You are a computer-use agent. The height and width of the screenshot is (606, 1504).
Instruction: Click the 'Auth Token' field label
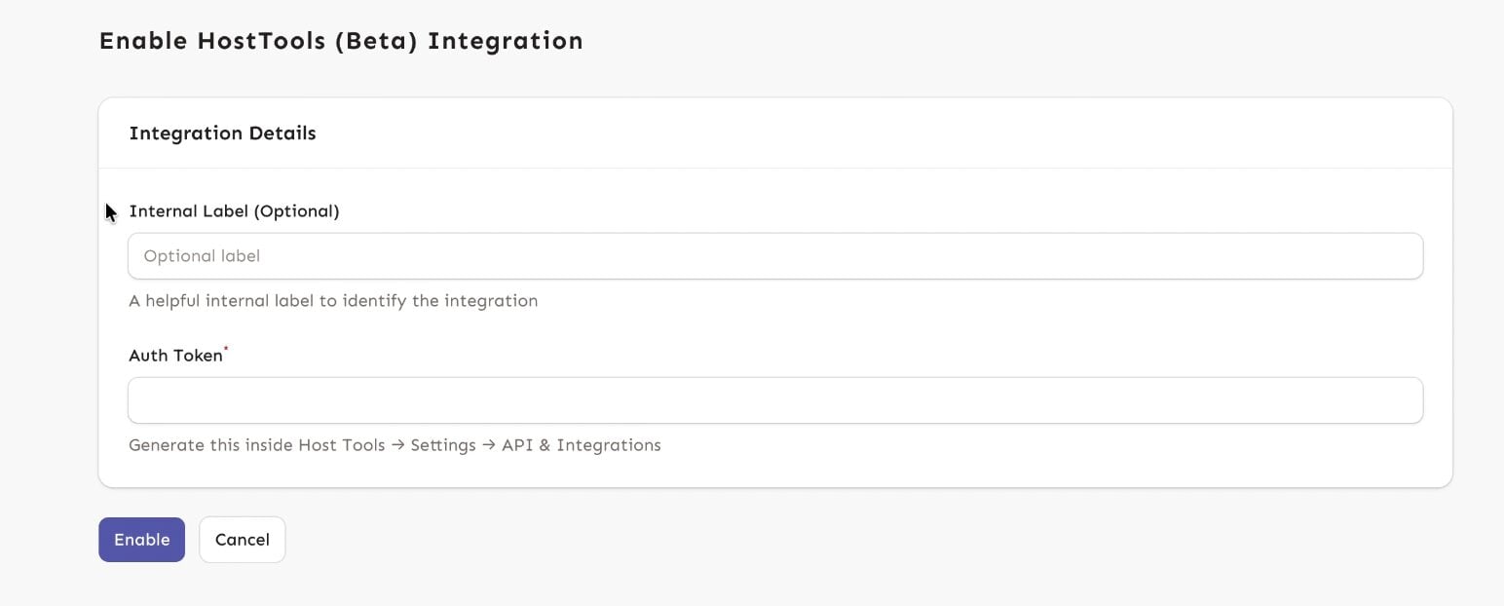[x=175, y=355]
